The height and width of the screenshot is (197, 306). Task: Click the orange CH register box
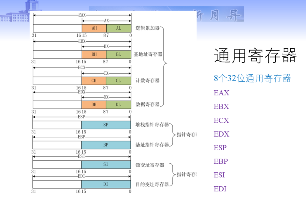94,80
